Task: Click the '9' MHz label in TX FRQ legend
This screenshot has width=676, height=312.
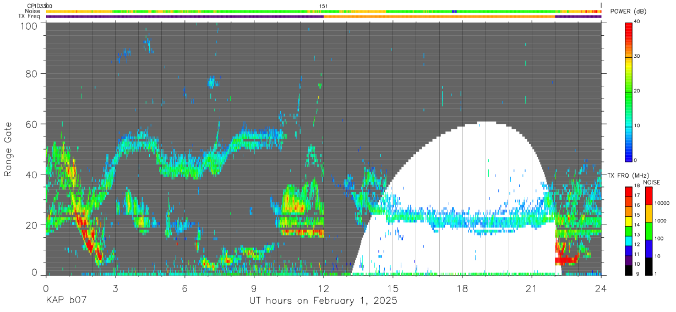Action: point(637,273)
